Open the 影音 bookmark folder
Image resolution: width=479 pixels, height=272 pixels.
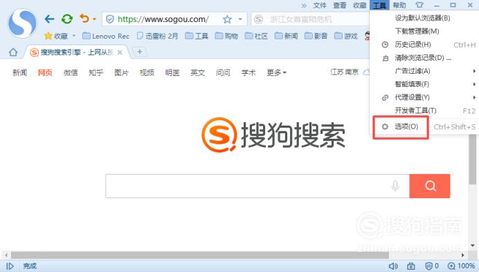click(316, 37)
